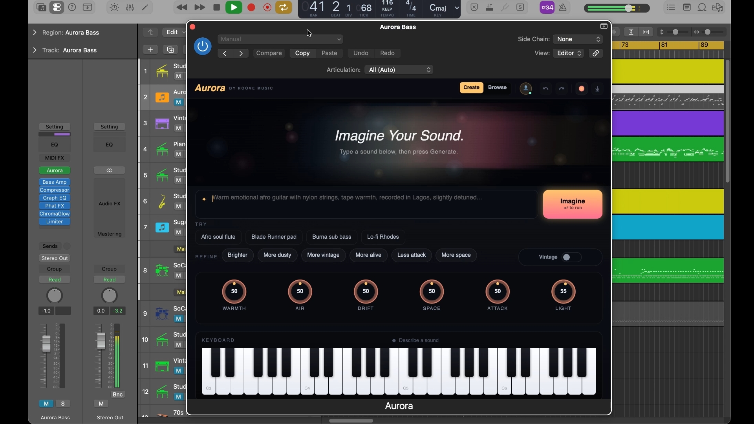Select the Afro soul flute suggestion
The image size is (754, 424).
pyautogui.click(x=218, y=237)
